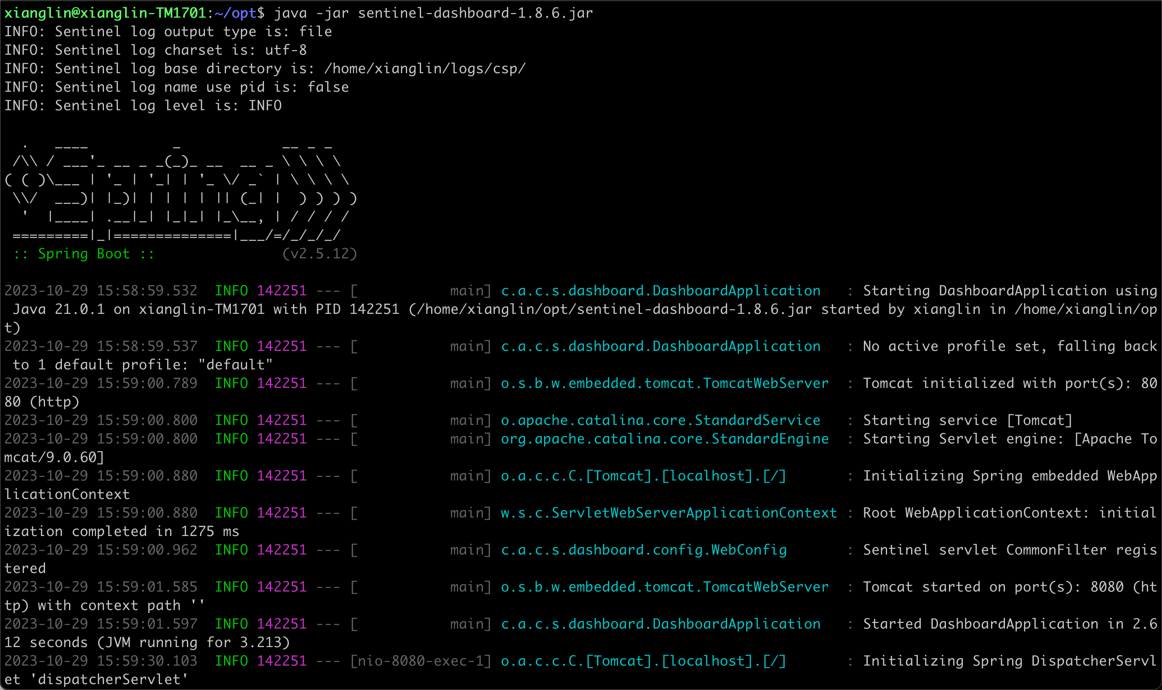Click the wrapped text '80 (http)'
The width and height of the screenshot is (1162, 690).
[x=42, y=402]
